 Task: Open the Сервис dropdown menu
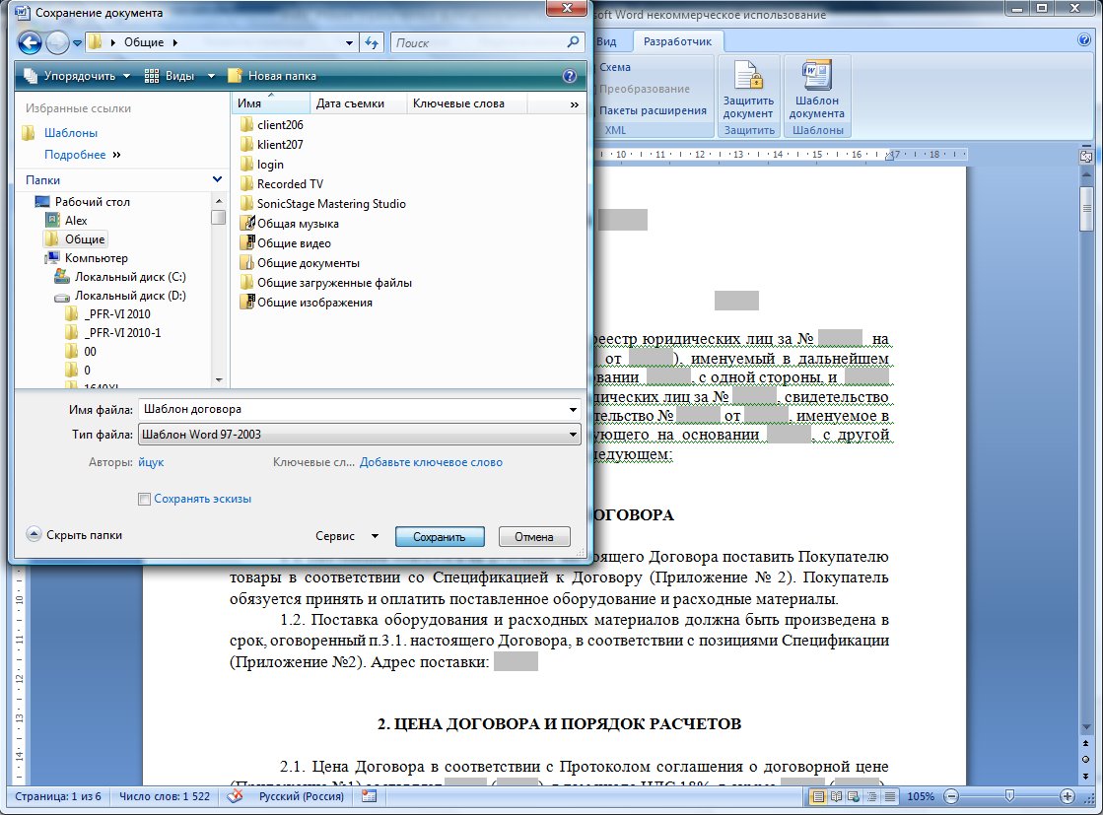coord(346,537)
